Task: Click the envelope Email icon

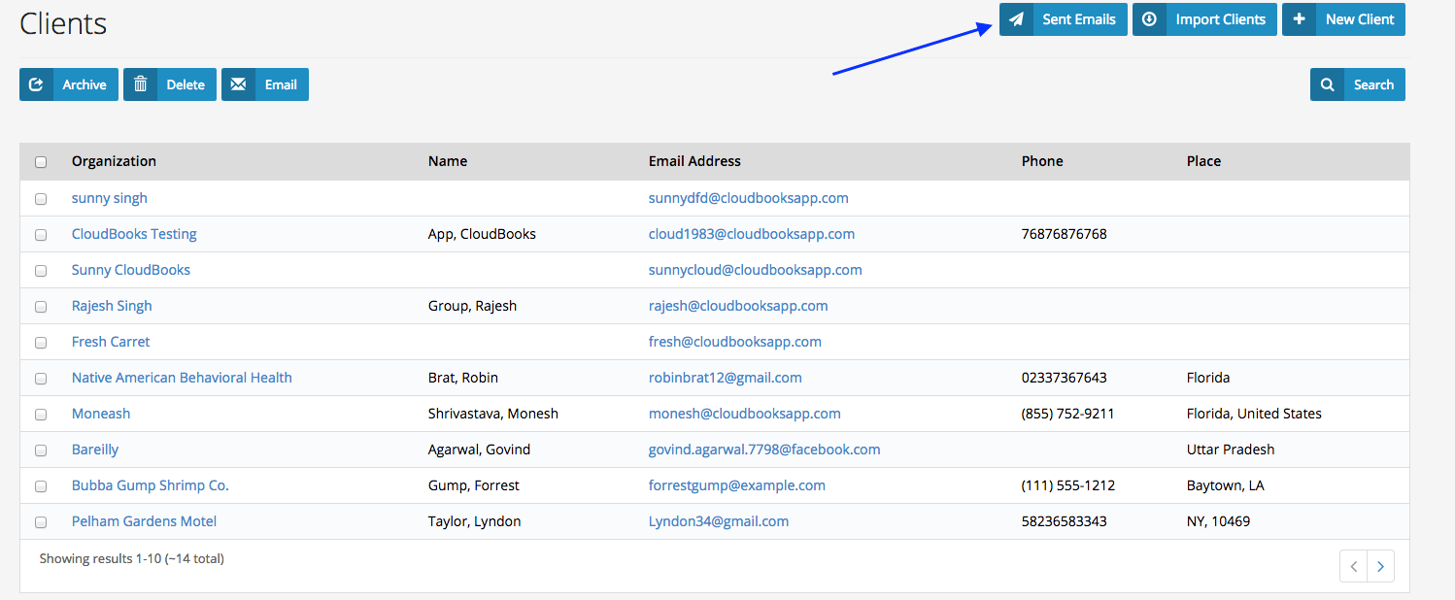Action: click(x=238, y=84)
